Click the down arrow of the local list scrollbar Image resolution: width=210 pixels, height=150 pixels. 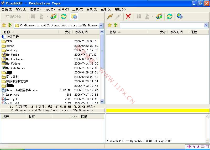click(102, 101)
